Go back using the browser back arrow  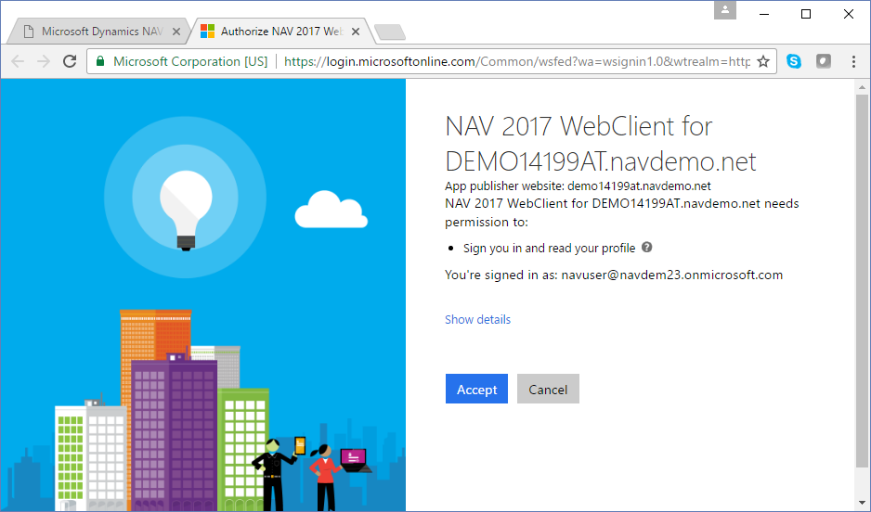tap(18, 61)
